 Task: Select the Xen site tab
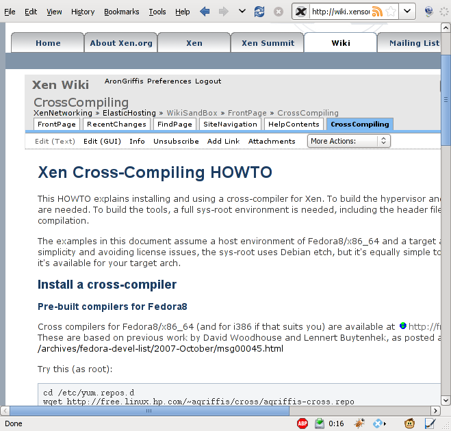tap(194, 43)
